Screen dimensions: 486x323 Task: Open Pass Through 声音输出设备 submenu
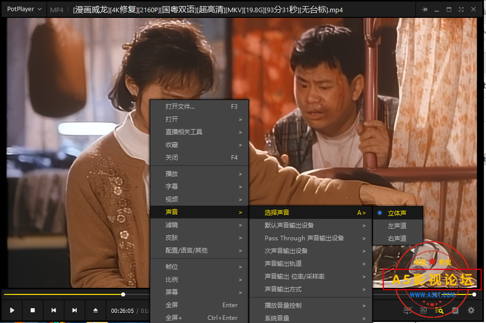(311, 238)
